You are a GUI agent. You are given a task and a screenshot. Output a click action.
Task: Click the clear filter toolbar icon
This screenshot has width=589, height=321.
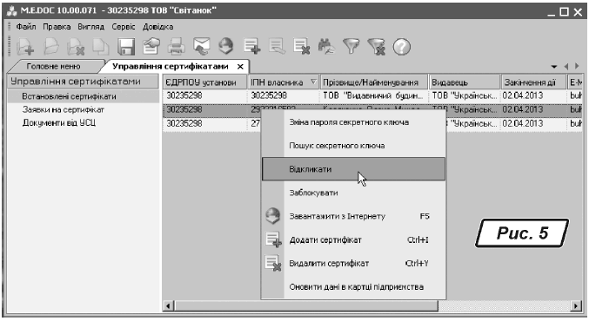(x=377, y=47)
